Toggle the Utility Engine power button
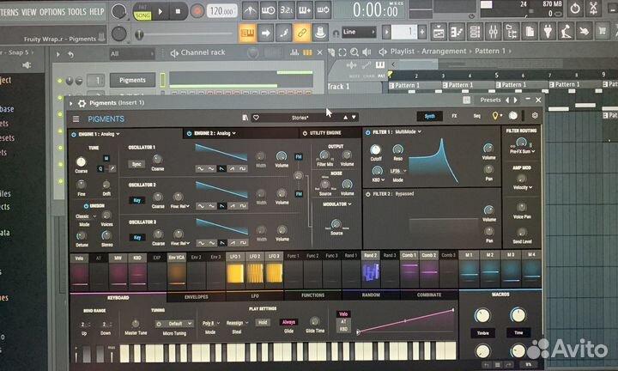The image size is (618, 371). tap(305, 133)
